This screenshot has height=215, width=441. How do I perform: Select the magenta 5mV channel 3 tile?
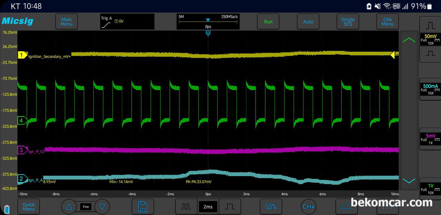point(430,139)
